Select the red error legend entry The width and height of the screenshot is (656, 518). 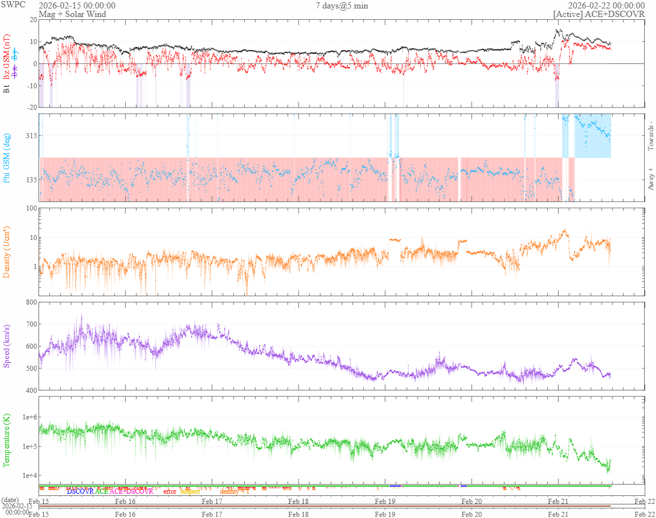pos(169,491)
